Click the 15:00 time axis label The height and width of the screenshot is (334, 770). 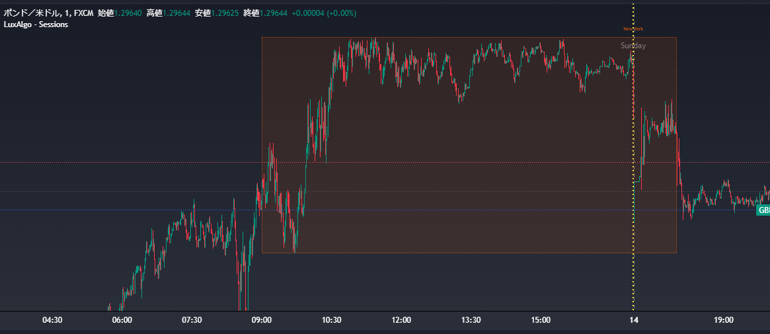[541, 320]
